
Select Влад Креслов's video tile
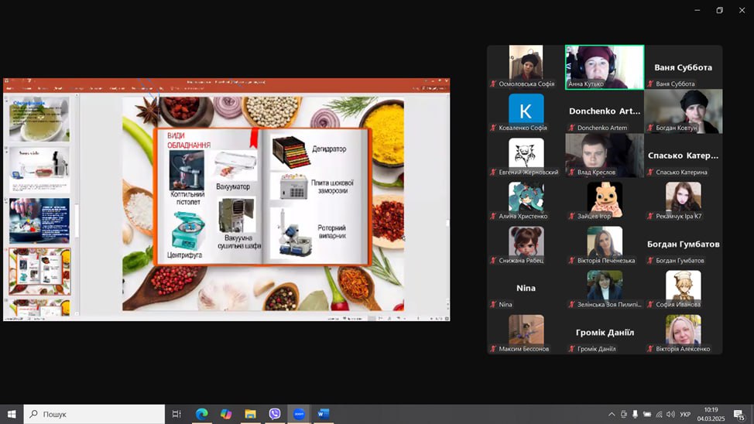[x=604, y=155]
